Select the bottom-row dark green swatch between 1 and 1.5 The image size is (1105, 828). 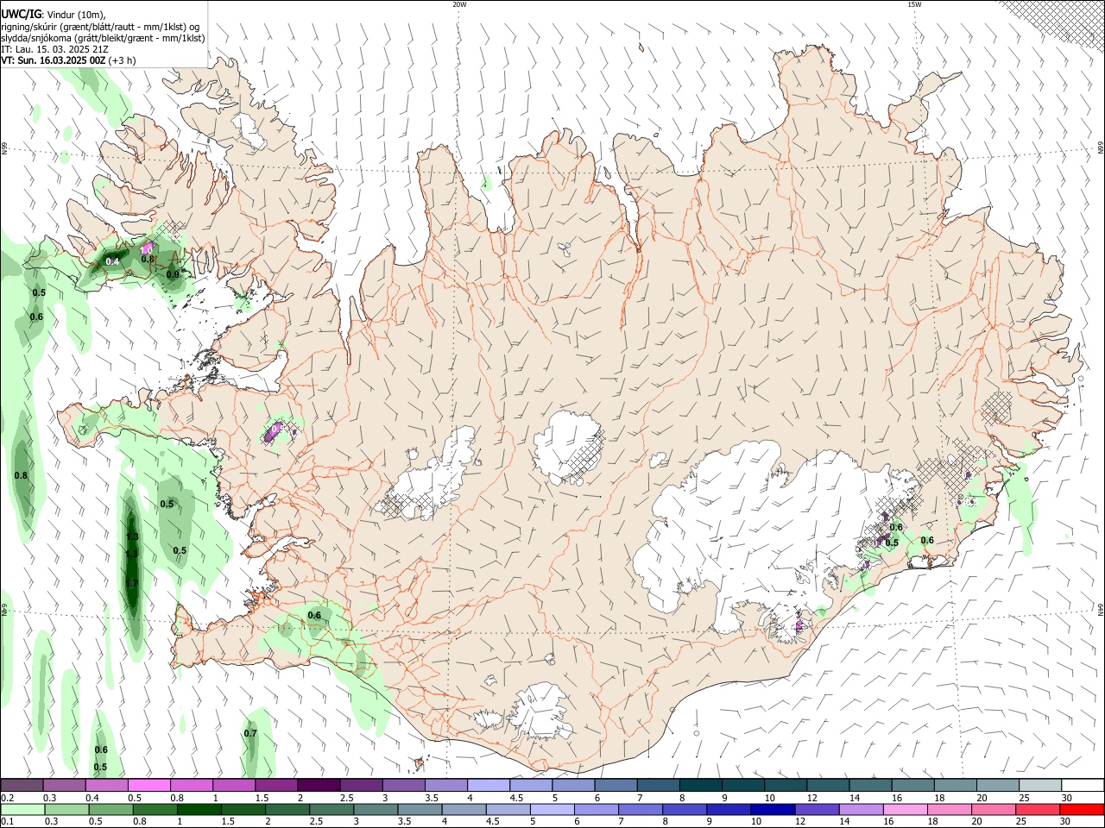199,809
